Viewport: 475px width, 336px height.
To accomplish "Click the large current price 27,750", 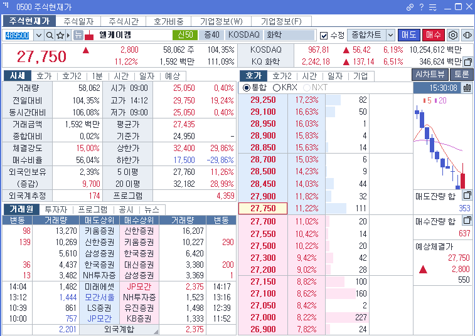I will pos(42,56).
